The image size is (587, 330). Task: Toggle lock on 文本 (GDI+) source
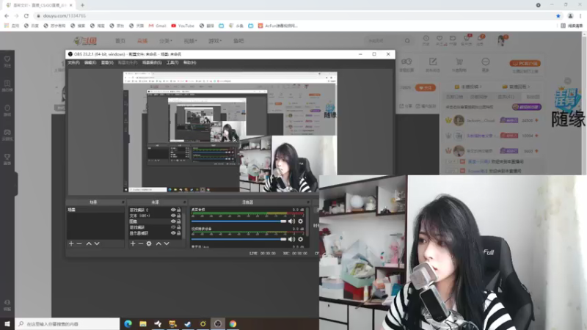(x=179, y=216)
